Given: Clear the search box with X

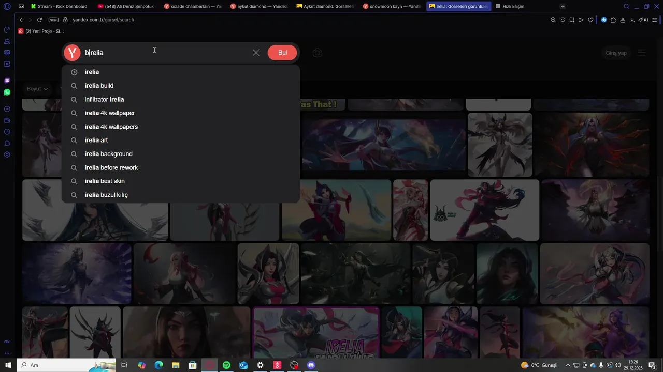Looking at the screenshot, I should click(x=256, y=53).
